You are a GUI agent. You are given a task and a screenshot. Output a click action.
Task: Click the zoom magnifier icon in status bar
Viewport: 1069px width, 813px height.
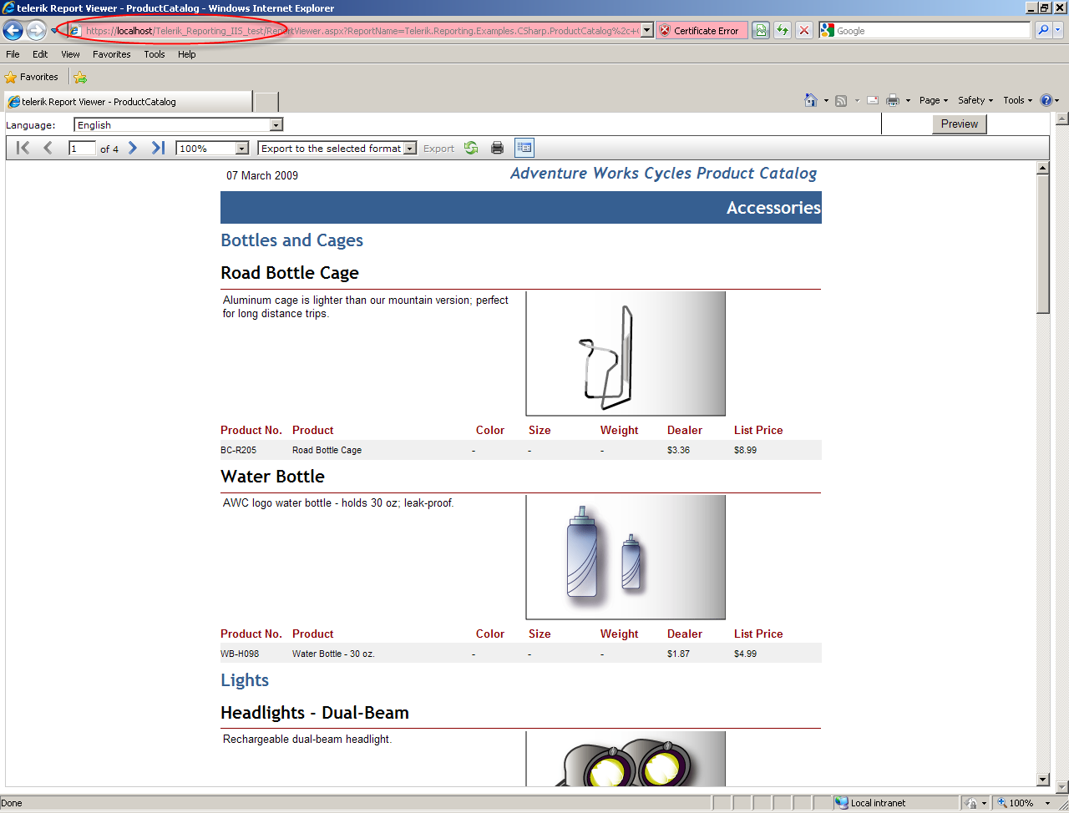click(1002, 803)
